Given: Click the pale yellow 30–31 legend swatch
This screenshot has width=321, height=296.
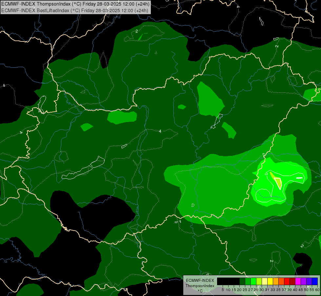Looking at the screenshot, I should coord(265,281).
